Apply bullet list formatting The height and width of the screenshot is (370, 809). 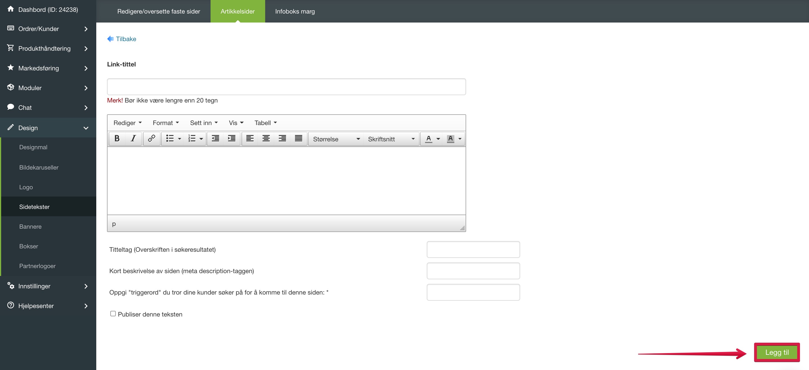coord(169,139)
